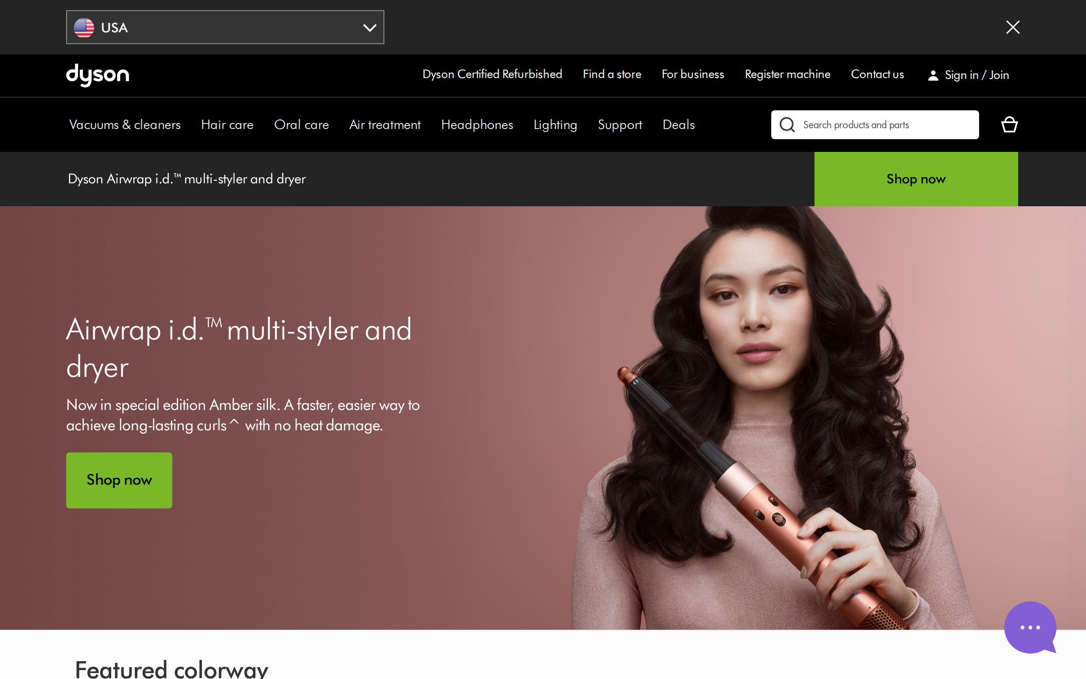Open the shopping basket icon
The width and height of the screenshot is (1086, 679).
point(1009,124)
